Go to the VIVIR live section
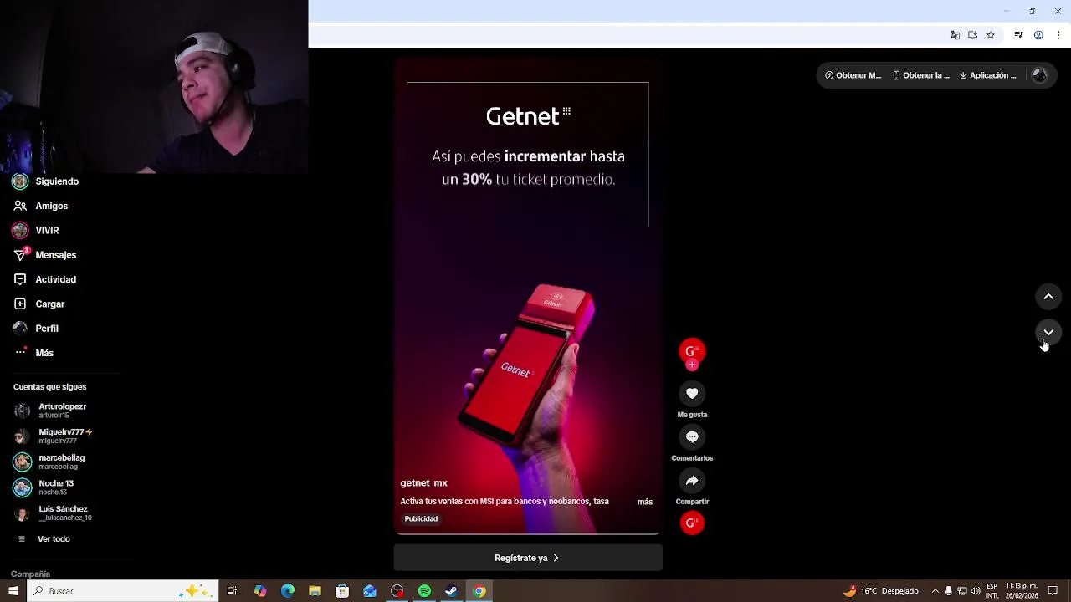This screenshot has height=602, width=1071. 37,230
